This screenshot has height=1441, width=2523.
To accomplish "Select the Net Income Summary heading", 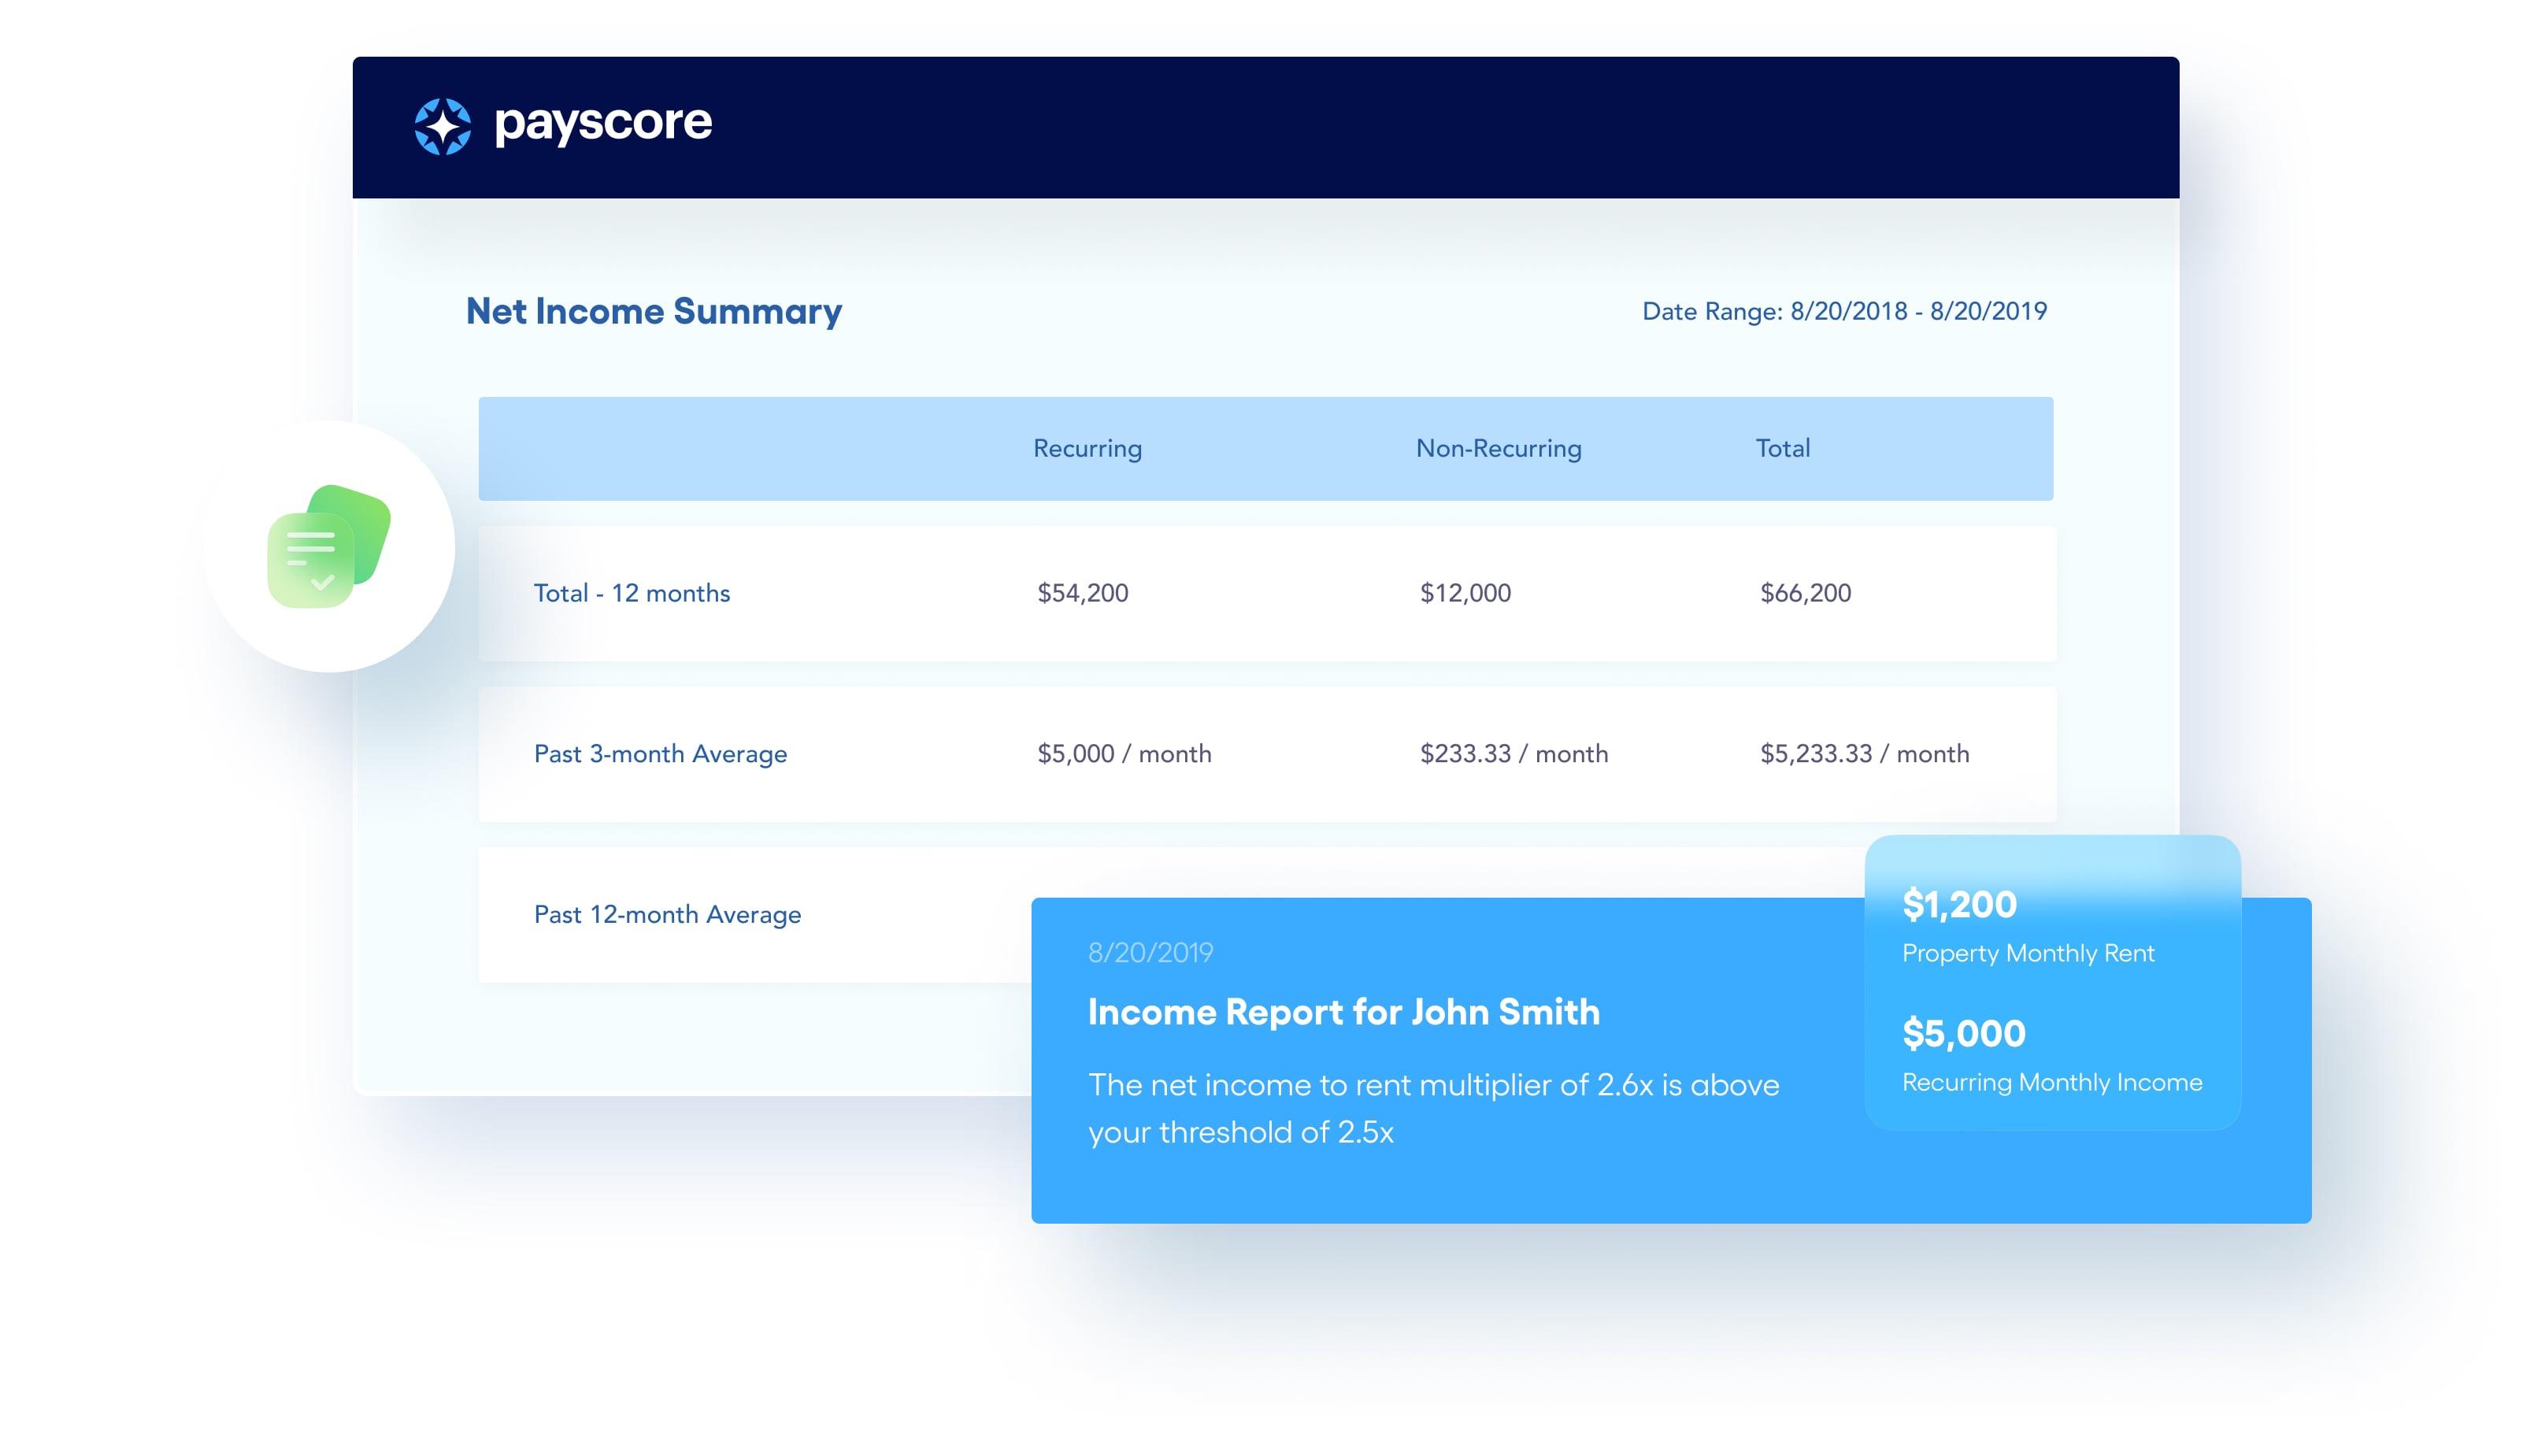I will tap(653, 311).
